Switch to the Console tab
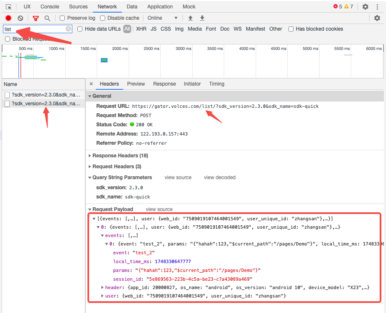This screenshot has height=313, width=386. point(50,7)
